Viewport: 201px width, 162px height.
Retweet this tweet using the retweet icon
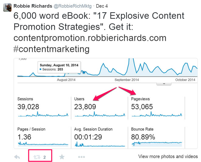tap(37, 157)
